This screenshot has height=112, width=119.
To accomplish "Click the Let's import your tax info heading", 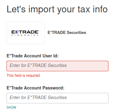I will pos(57,10).
